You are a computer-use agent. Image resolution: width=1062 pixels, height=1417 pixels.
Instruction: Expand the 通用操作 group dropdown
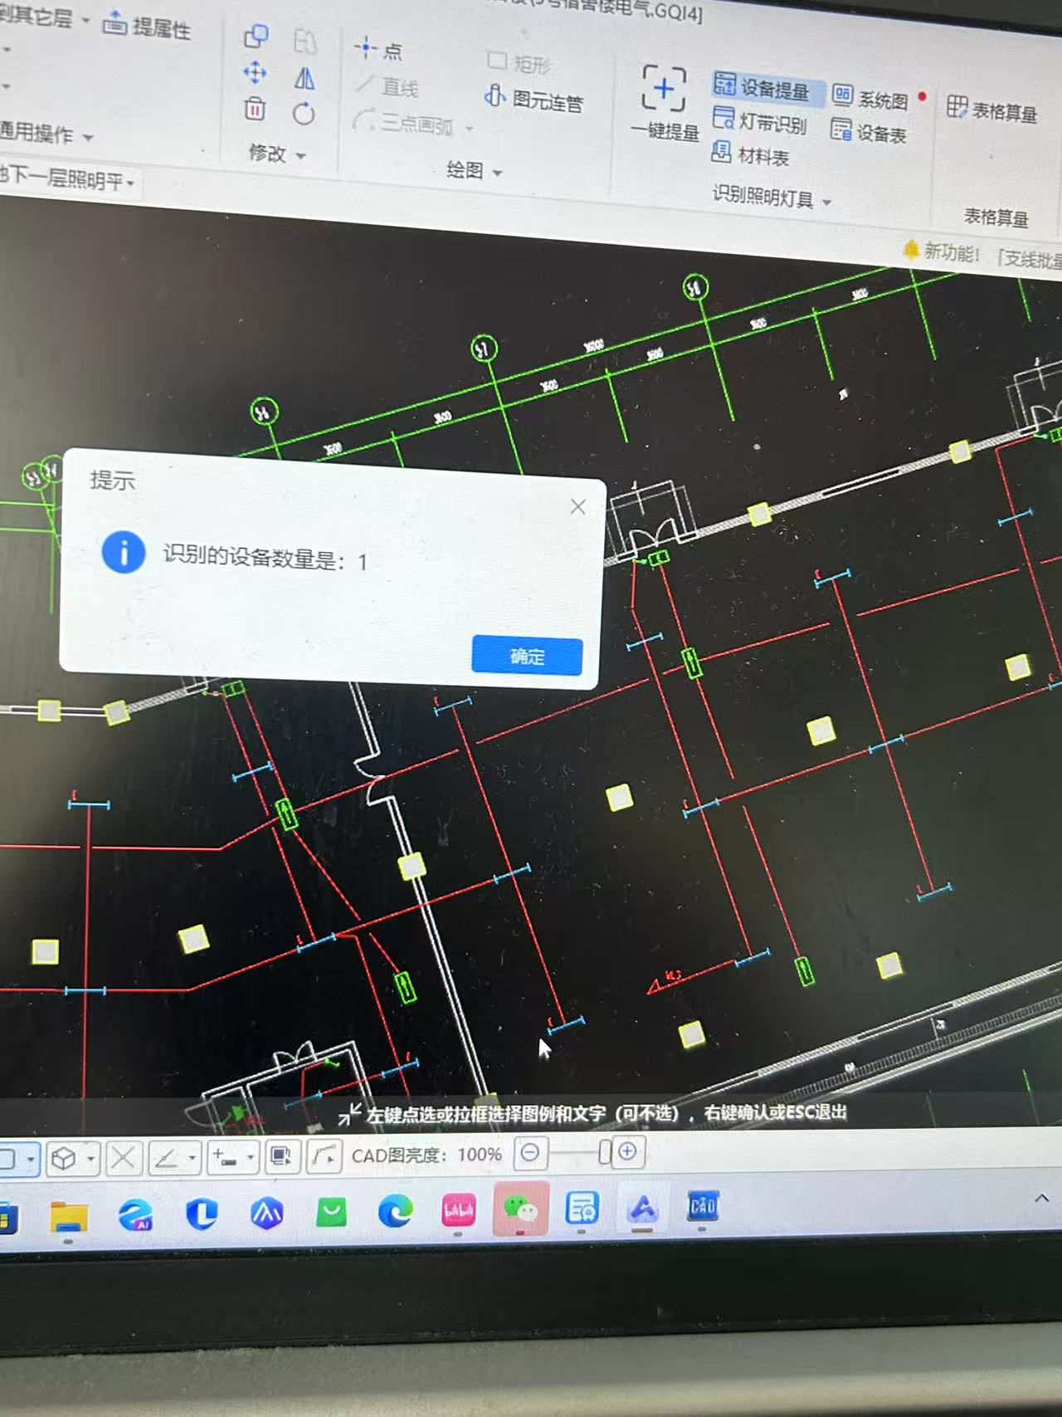pyautogui.click(x=89, y=137)
